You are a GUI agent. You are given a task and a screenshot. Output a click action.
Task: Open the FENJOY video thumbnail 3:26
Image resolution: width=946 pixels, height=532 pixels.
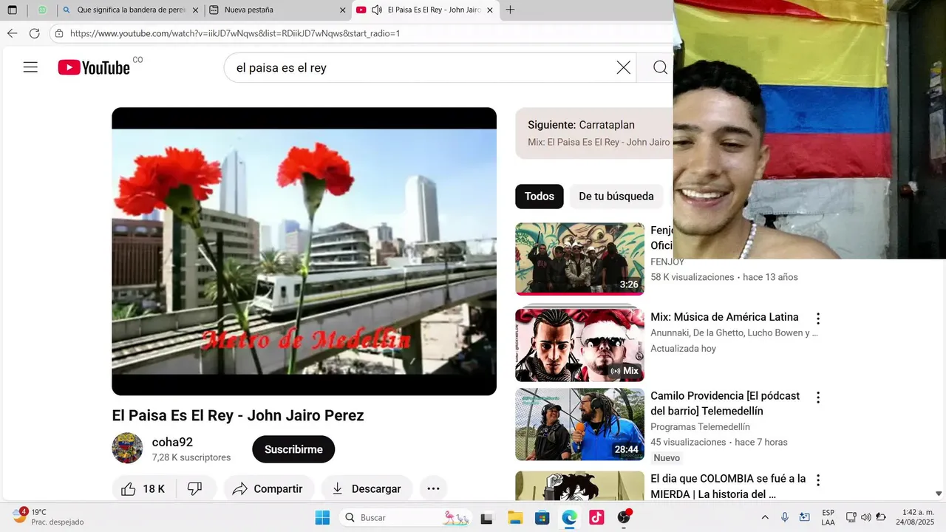[579, 259]
